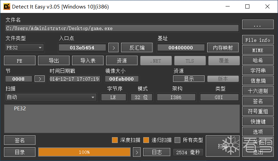Open the 资源 resources button in the PE row
The image size is (278, 161).
[x=122, y=61]
